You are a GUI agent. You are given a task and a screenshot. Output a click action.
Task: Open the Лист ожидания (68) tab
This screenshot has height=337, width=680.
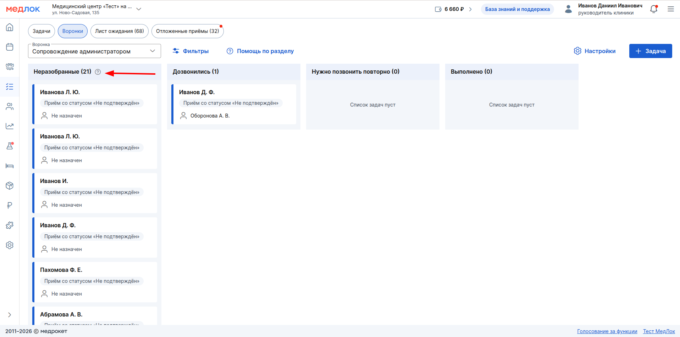119,31
